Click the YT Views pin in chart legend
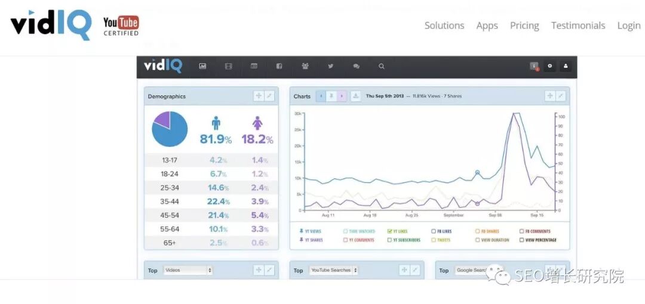The width and height of the screenshot is (645, 304). [301, 231]
